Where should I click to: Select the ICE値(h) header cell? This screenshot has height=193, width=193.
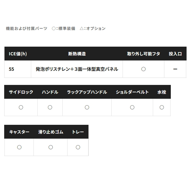[18, 54]
